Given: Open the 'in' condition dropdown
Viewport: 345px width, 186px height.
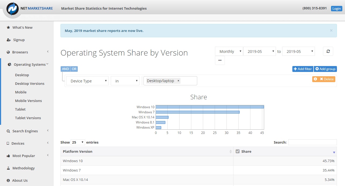Looking at the screenshot, I should click(125, 81).
